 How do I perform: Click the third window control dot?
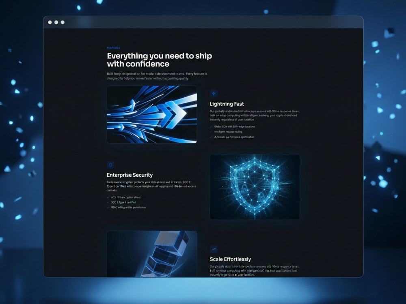coord(63,22)
